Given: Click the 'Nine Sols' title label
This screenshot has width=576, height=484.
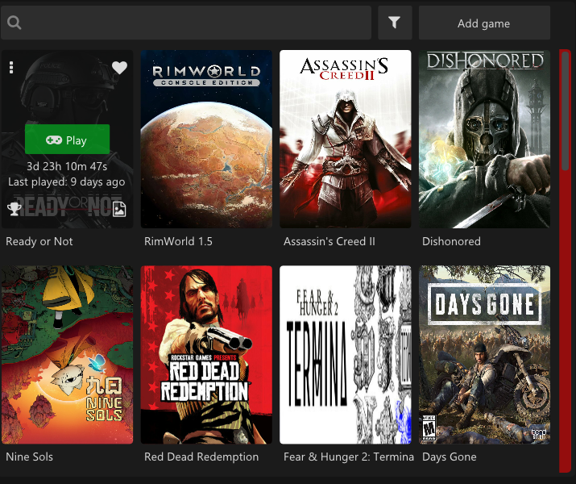Looking at the screenshot, I should (x=29, y=457).
